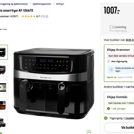Click the green zoom plus icon below image
Viewport: 134px width, 134px height.
click(89, 132)
